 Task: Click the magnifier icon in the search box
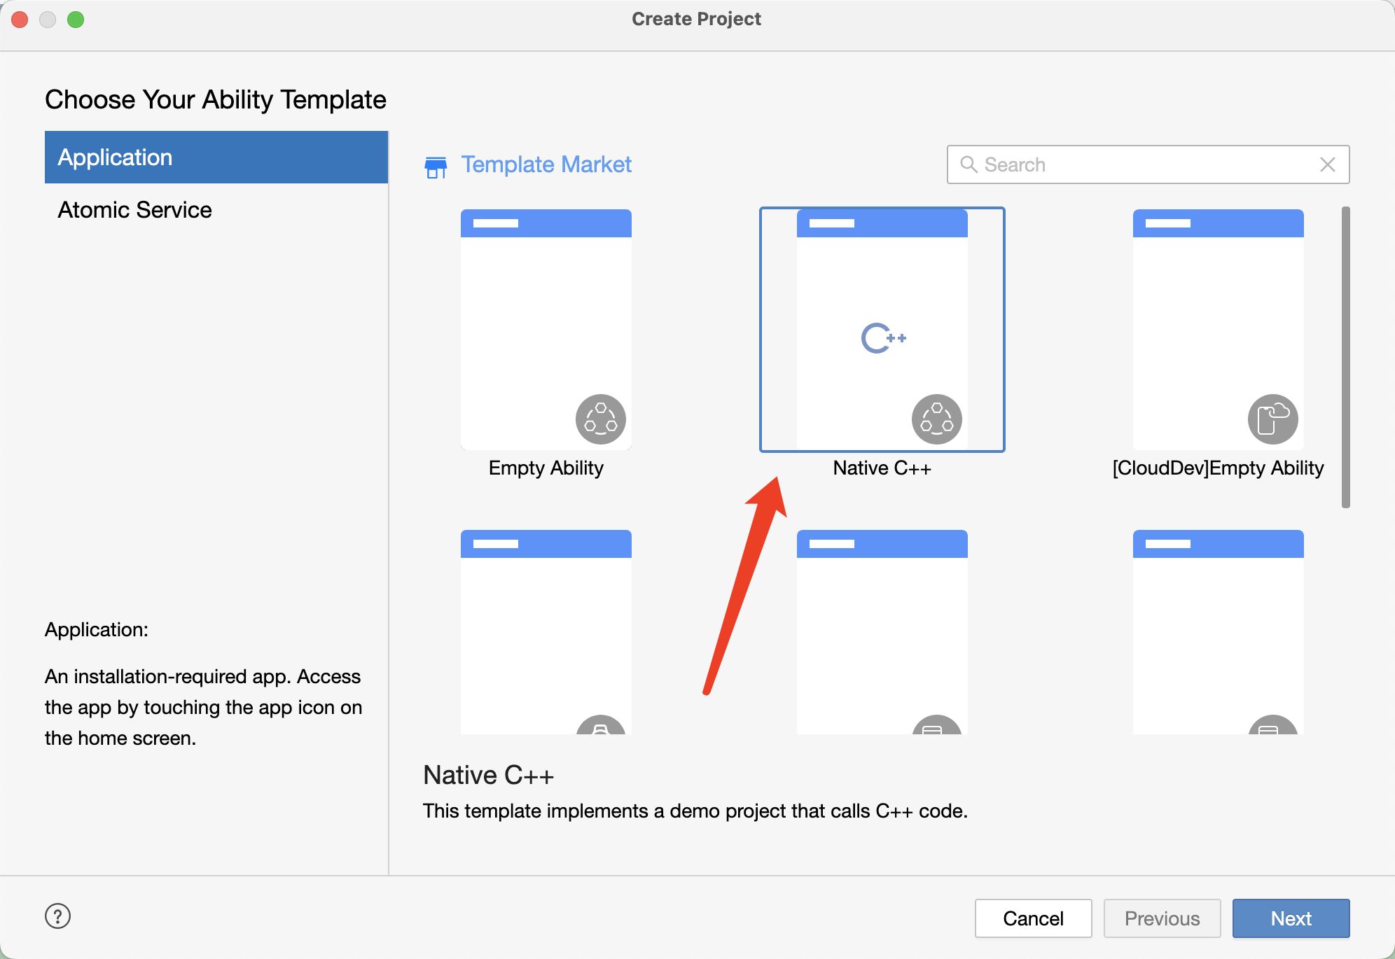tap(969, 164)
